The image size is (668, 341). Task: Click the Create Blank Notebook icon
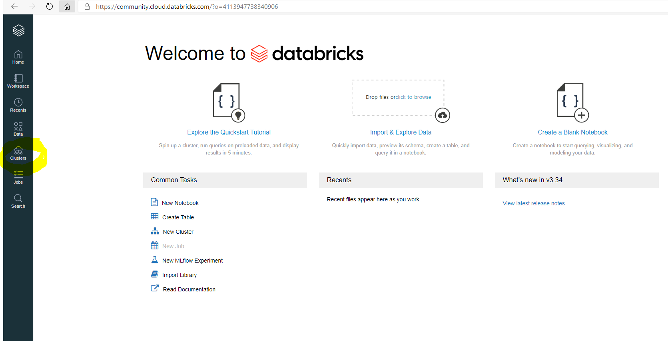point(572,102)
